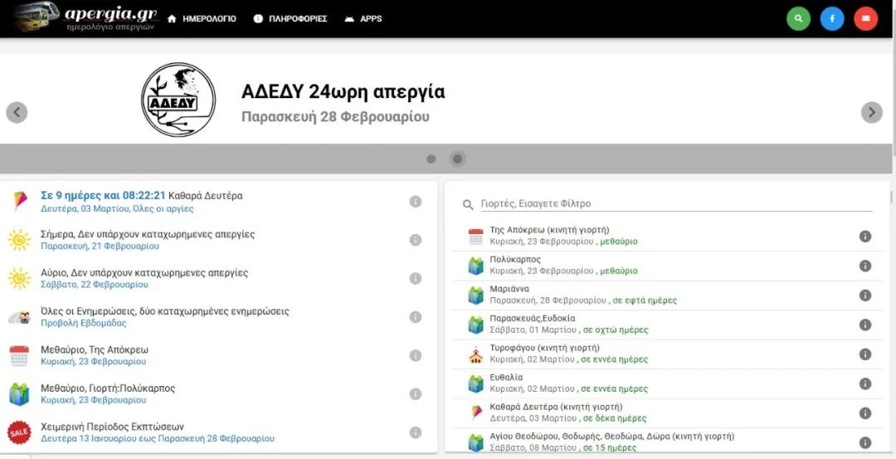896x459 pixels.
Task: Click the SALE badge icon
Action: pyautogui.click(x=19, y=432)
